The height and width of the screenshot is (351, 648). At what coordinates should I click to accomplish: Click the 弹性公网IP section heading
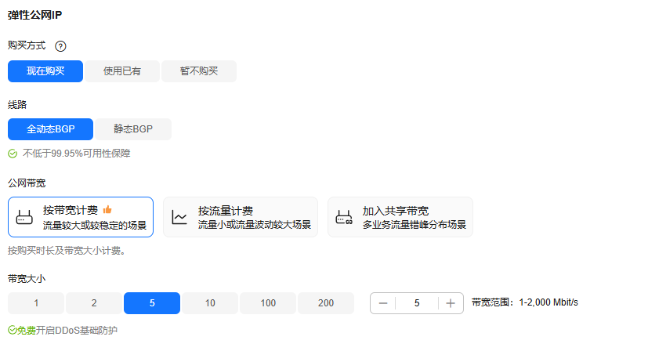[x=34, y=16]
